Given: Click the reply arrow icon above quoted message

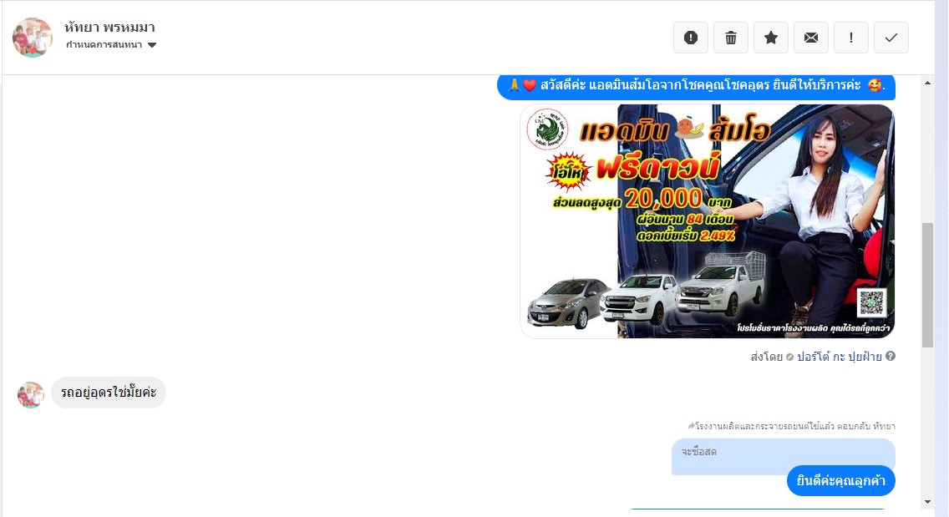Looking at the screenshot, I should (691, 426).
